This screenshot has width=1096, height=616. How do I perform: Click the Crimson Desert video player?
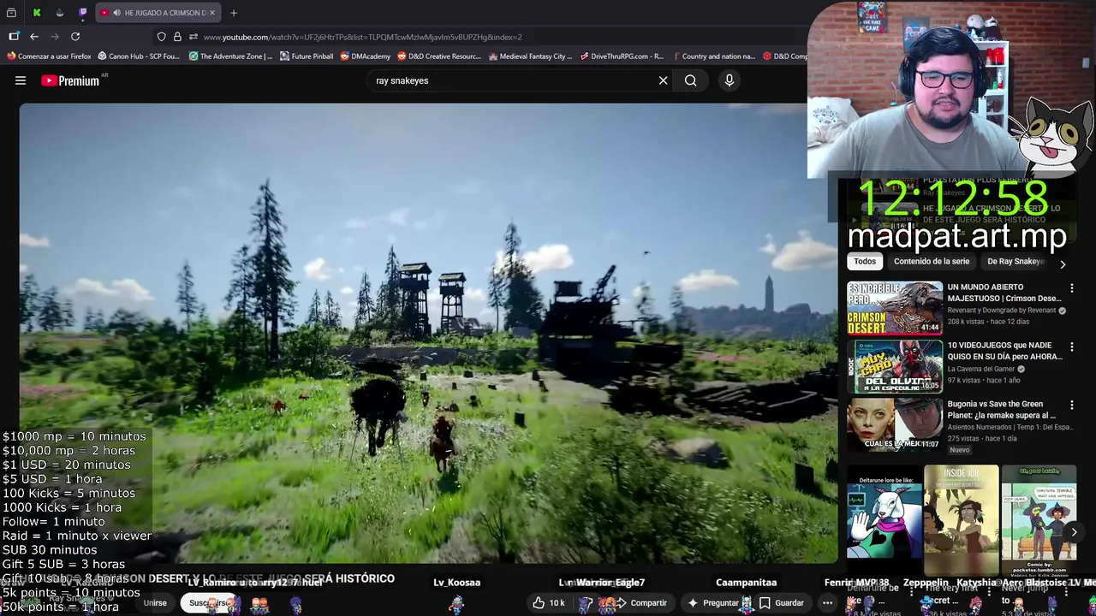coord(428,334)
